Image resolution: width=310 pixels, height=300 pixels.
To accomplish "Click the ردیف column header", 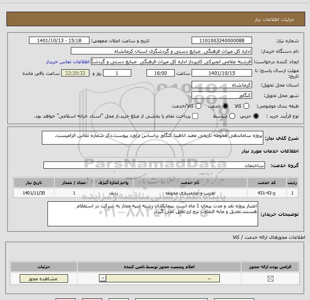I will point(292,182).
